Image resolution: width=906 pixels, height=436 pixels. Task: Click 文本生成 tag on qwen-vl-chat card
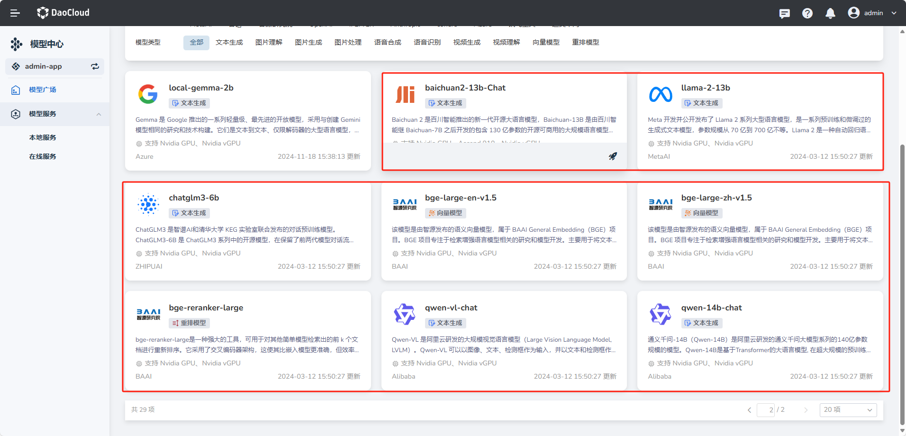tap(445, 323)
